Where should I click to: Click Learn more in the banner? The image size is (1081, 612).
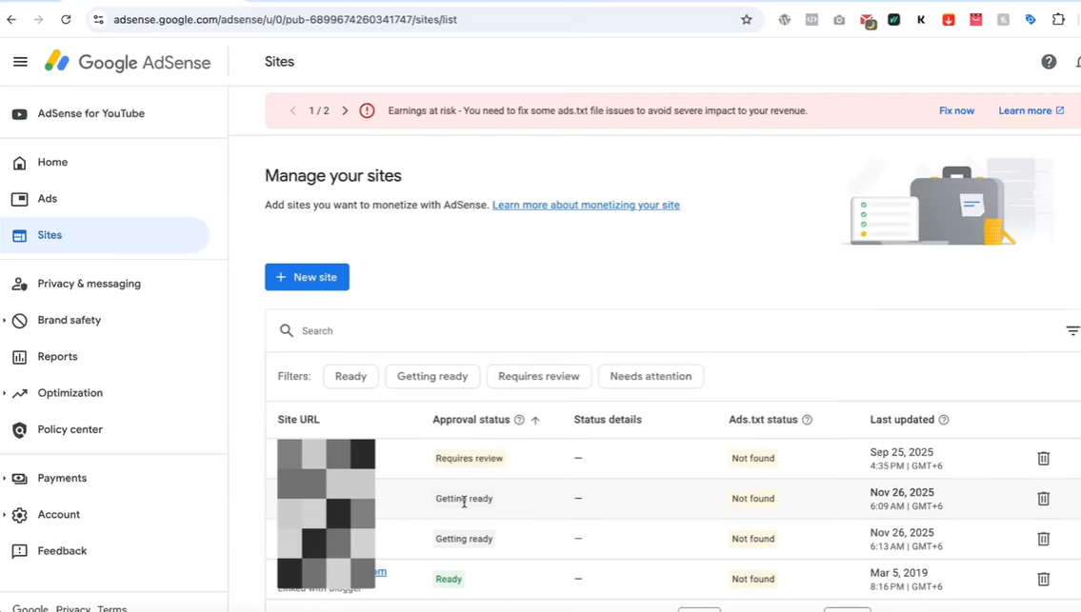1031,110
